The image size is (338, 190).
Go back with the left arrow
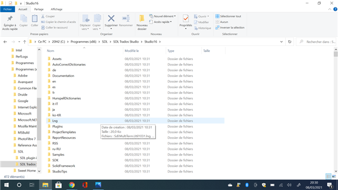click(x=5, y=42)
